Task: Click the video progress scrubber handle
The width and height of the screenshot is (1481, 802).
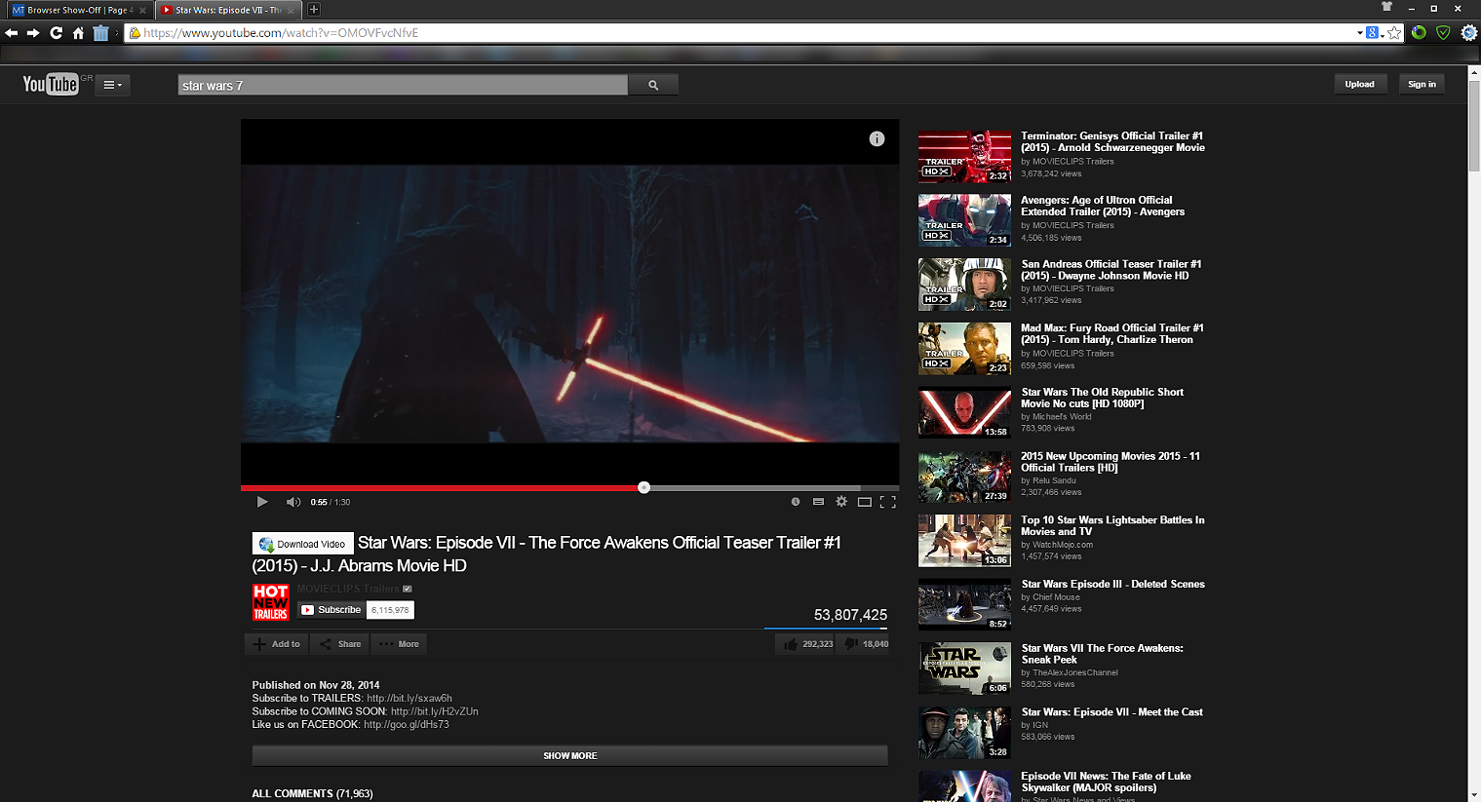Action: pos(643,487)
